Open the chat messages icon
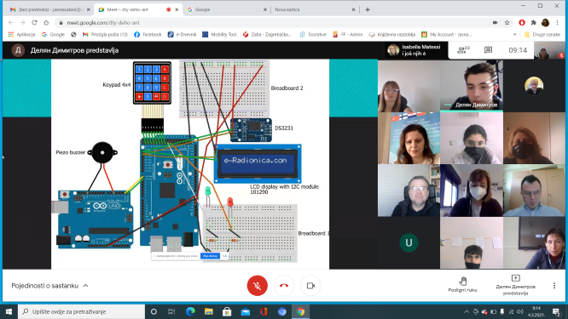Screen dimensions: 568x319 click(x=488, y=50)
